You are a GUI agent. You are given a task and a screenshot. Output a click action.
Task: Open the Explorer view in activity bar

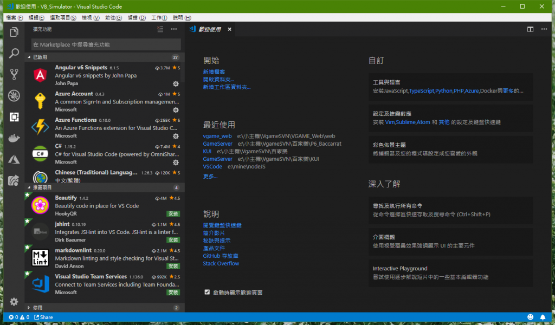tap(14, 32)
